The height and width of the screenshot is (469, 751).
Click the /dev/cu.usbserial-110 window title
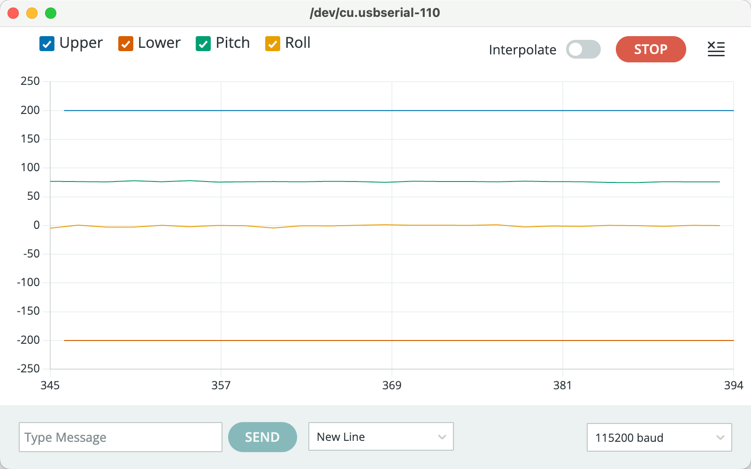[375, 13]
